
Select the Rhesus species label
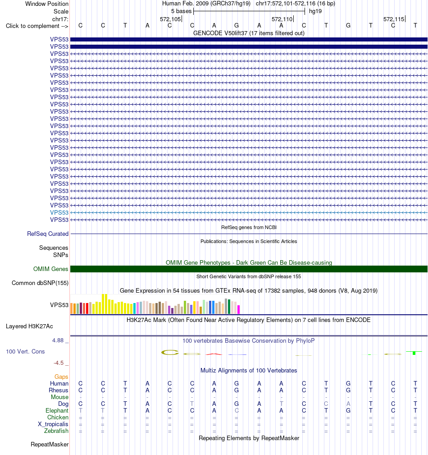pos(59,391)
